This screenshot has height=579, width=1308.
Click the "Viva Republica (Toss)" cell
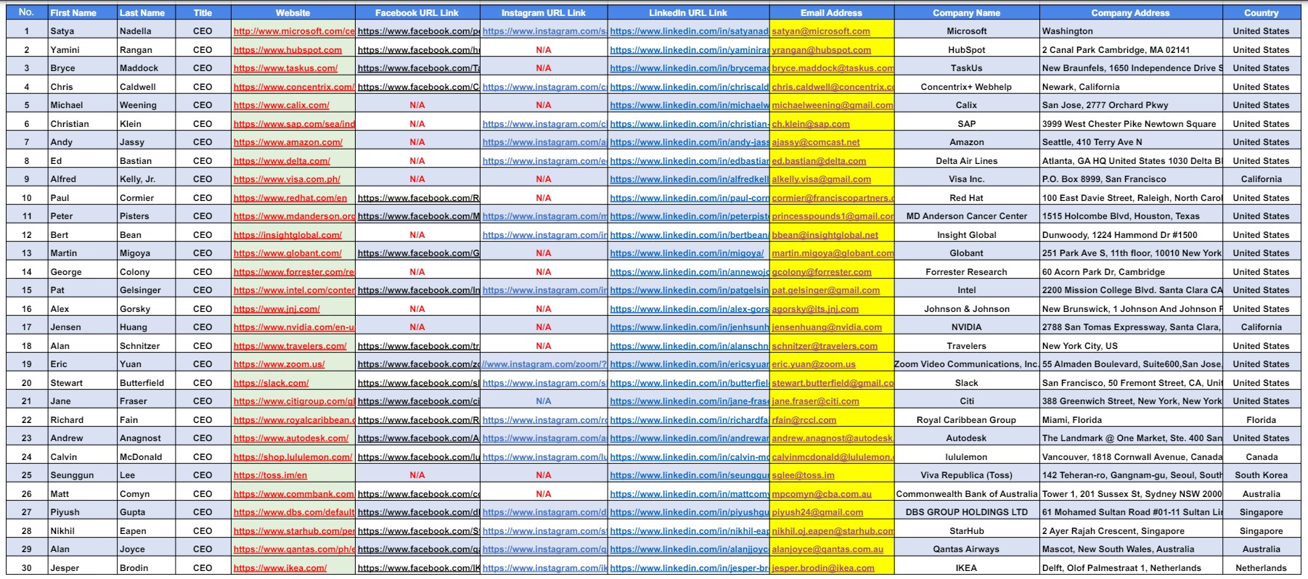[967, 475]
